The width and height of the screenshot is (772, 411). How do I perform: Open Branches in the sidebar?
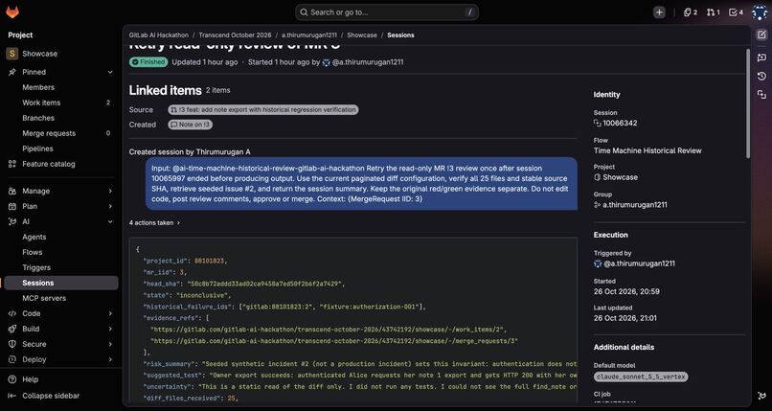(61, 118)
